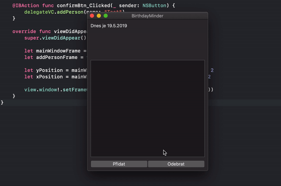Click super.viewDidAppear() line in code
This screenshot has height=186, width=281.
point(55,38)
